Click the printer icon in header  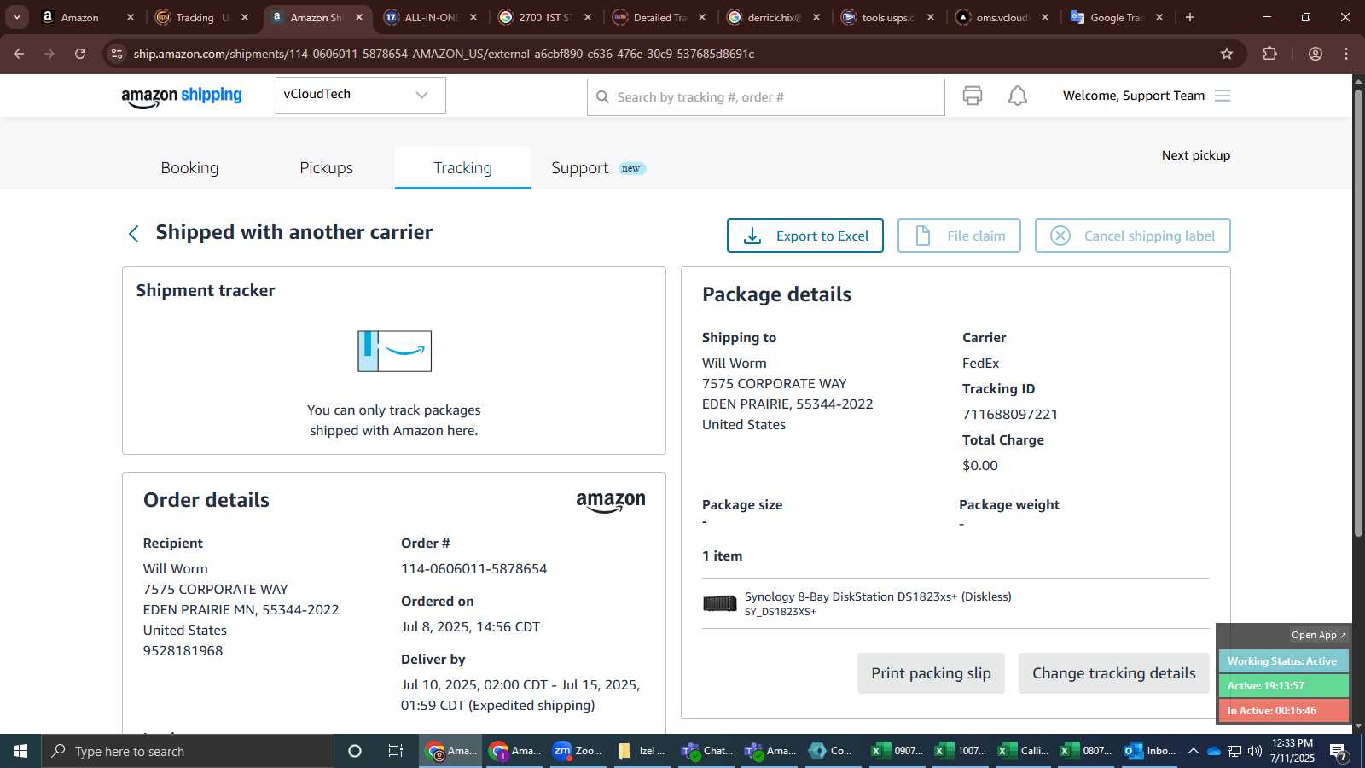[x=973, y=96]
